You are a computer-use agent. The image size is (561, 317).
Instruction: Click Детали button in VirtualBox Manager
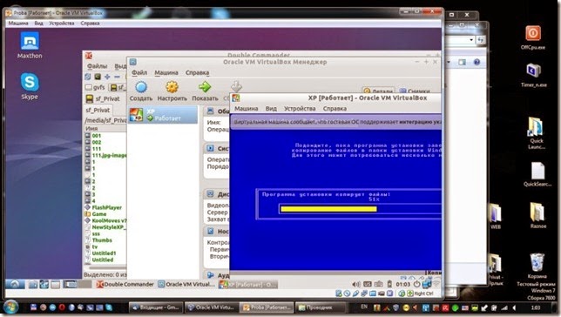pos(378,91)
